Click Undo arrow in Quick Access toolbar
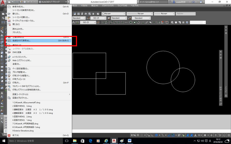The width and height of the screenshot is (231, 144). (28, 2)
